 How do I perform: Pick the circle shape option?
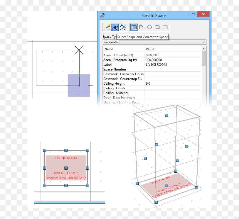coord(150,27)
